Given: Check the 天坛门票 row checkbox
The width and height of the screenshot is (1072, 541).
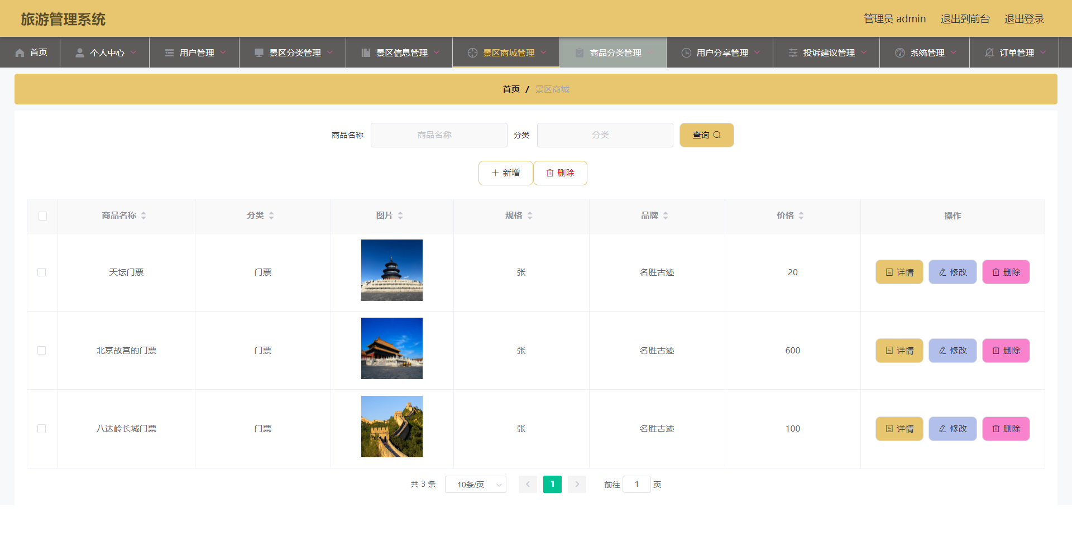Looking at the screenshot, I should (x=42, y=272).
